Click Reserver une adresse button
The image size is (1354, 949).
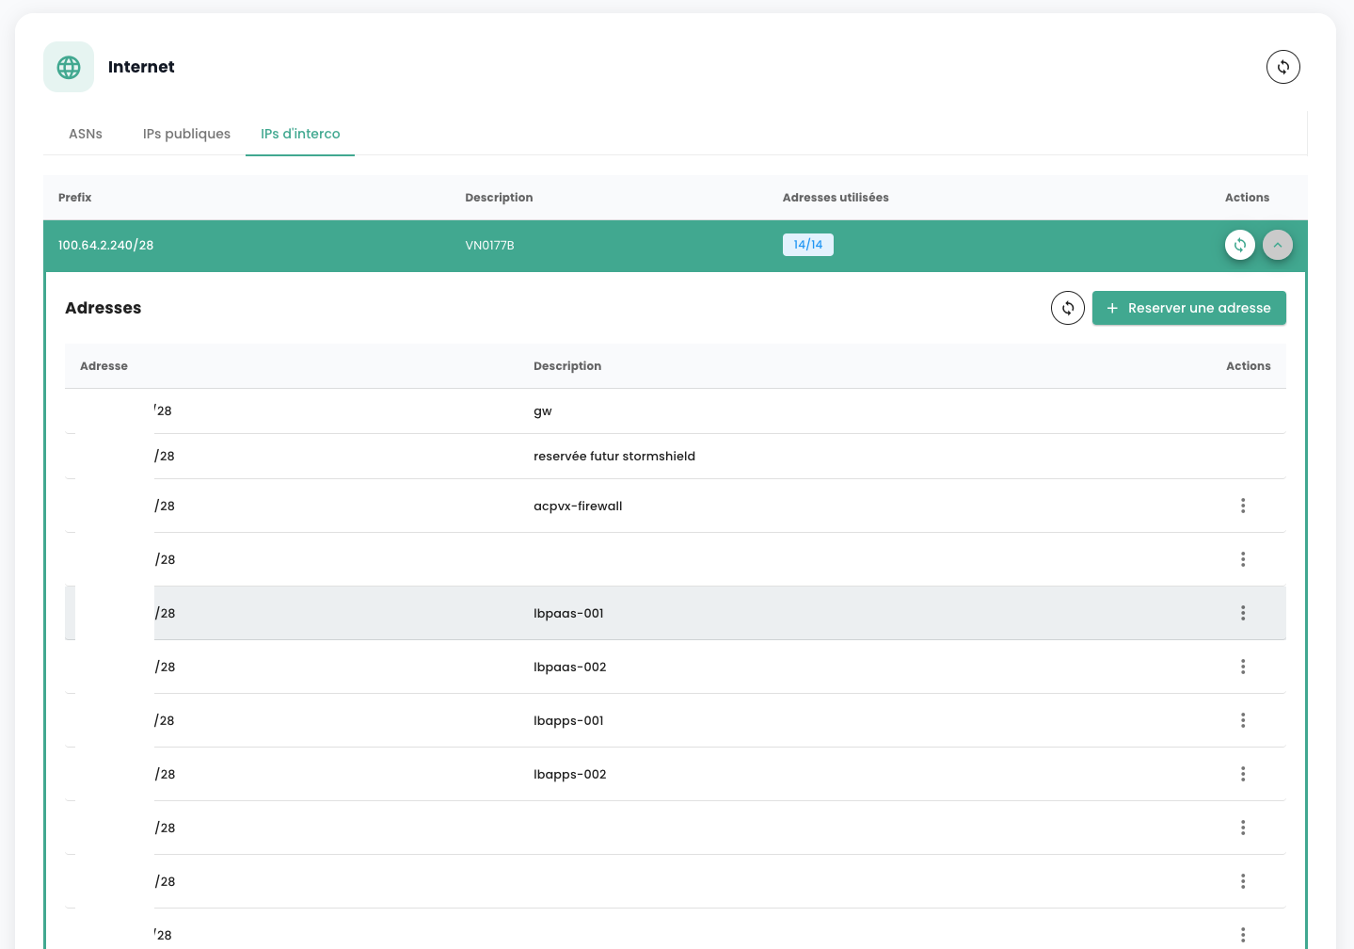click(x=1188, y=308)
